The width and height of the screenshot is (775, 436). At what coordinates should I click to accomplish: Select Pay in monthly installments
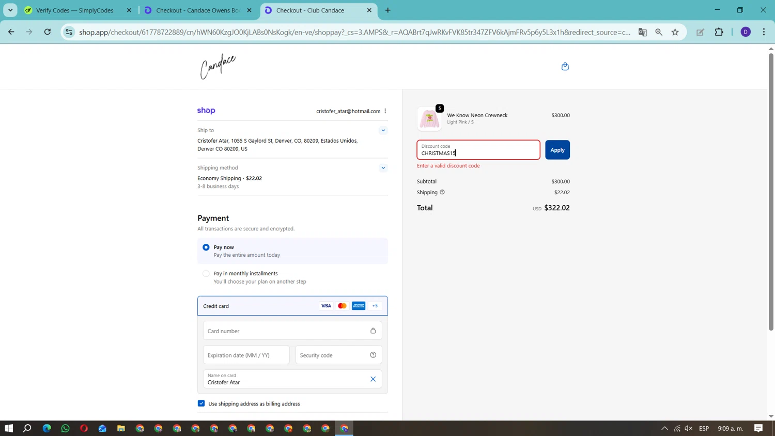[206, 274]
